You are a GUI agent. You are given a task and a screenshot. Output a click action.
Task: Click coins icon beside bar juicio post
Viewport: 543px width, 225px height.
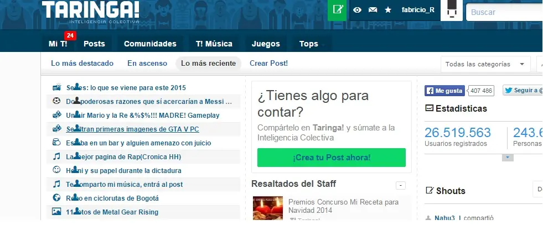click(x=56, y=143)
